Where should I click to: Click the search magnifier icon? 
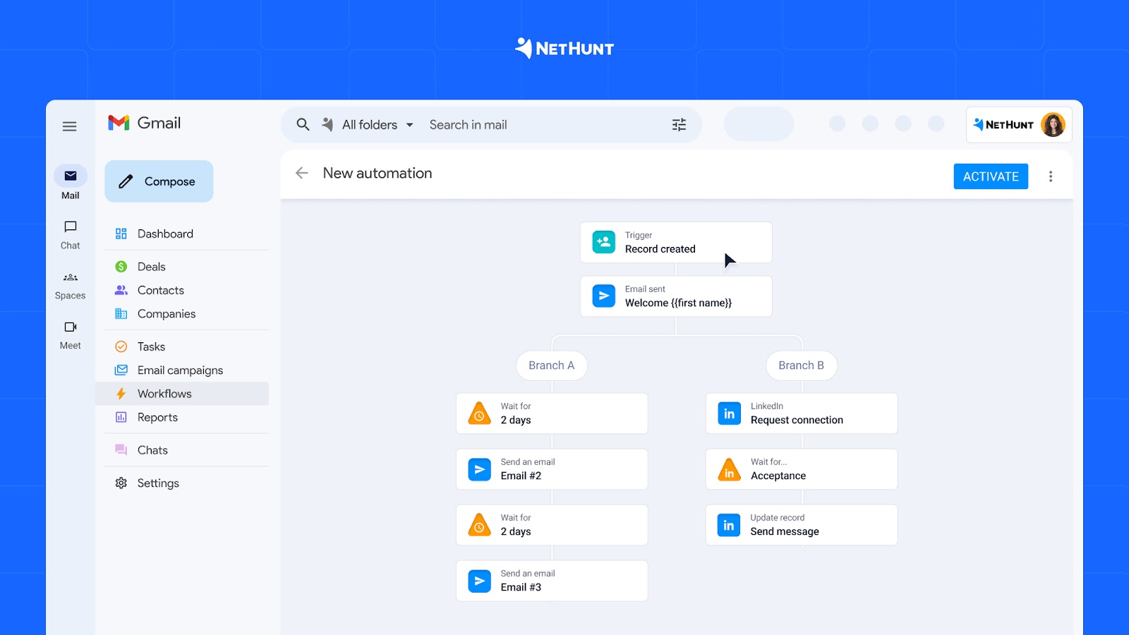[303, 125]
